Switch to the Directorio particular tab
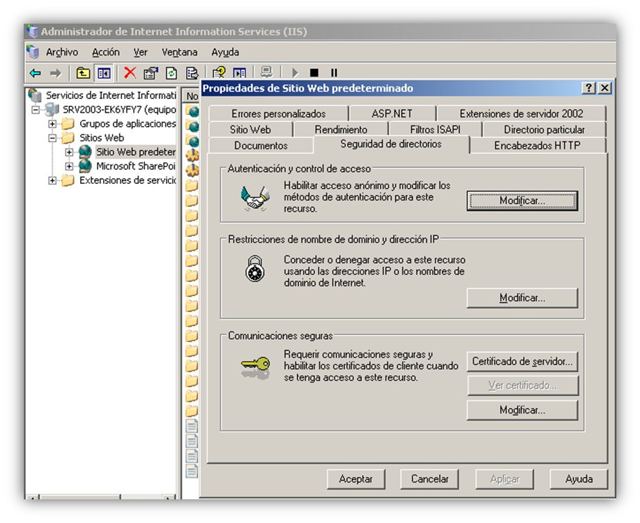 point(544,130)
